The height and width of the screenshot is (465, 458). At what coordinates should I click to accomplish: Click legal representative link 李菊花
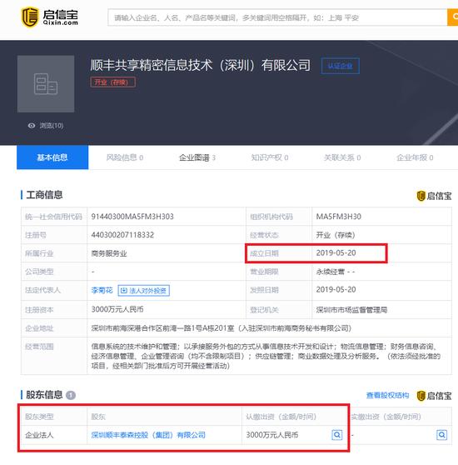(x=102, y=290)
